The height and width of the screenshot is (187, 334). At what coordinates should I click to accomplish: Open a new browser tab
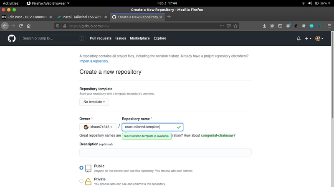(x=169, y=17)
